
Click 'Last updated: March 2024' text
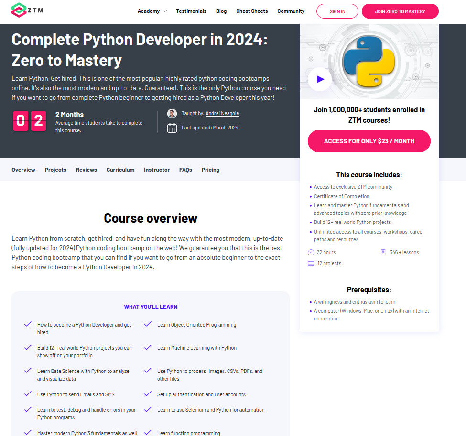coord(210,128)
